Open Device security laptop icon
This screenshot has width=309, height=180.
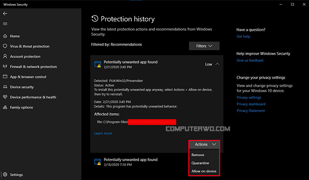point(5,87)
